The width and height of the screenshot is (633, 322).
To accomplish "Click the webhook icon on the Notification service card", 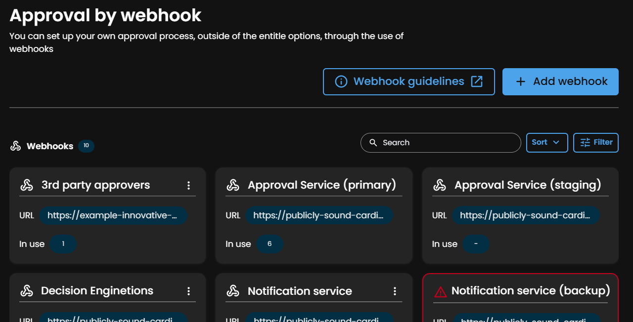I will 233,291.
